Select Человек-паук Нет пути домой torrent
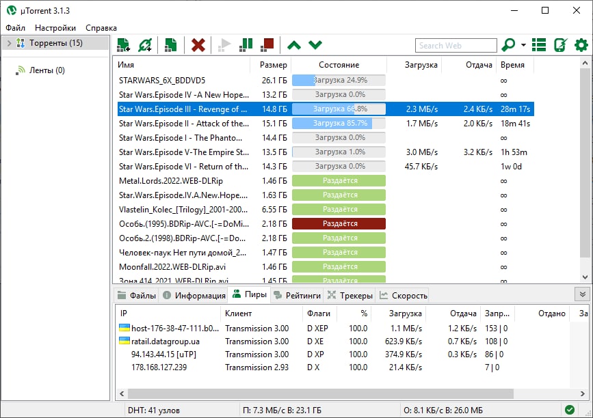The height and width of the screenshot is (418, 593). (326, 252)
